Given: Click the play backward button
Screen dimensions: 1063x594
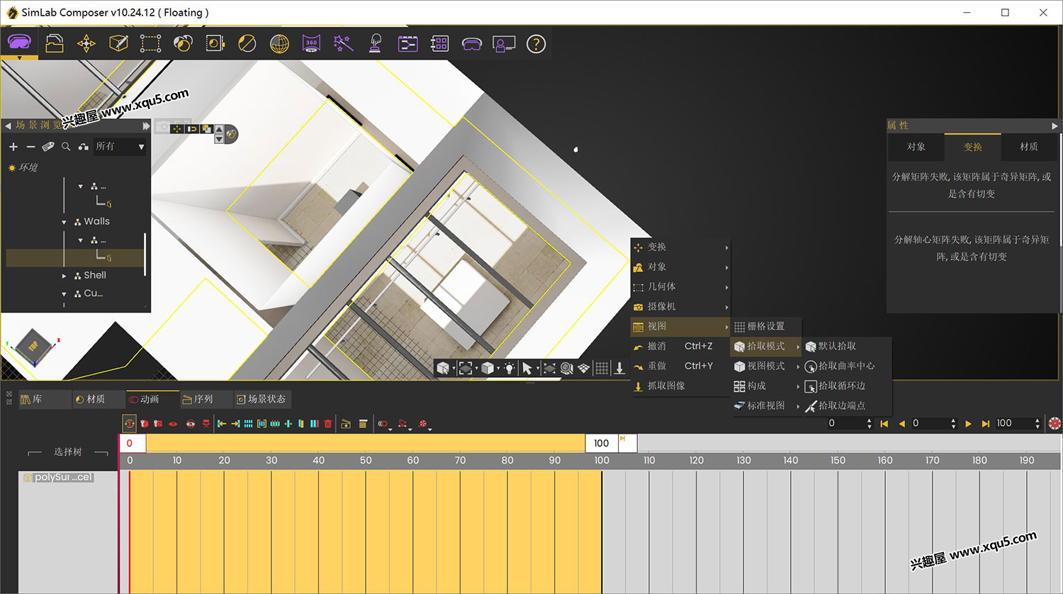Looking at the screenshot, I should pos(901,424).
